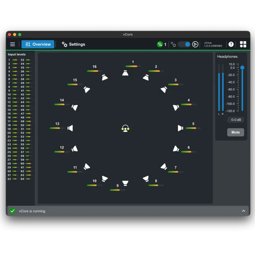Click the 0.0 dB gain value field

236,120
